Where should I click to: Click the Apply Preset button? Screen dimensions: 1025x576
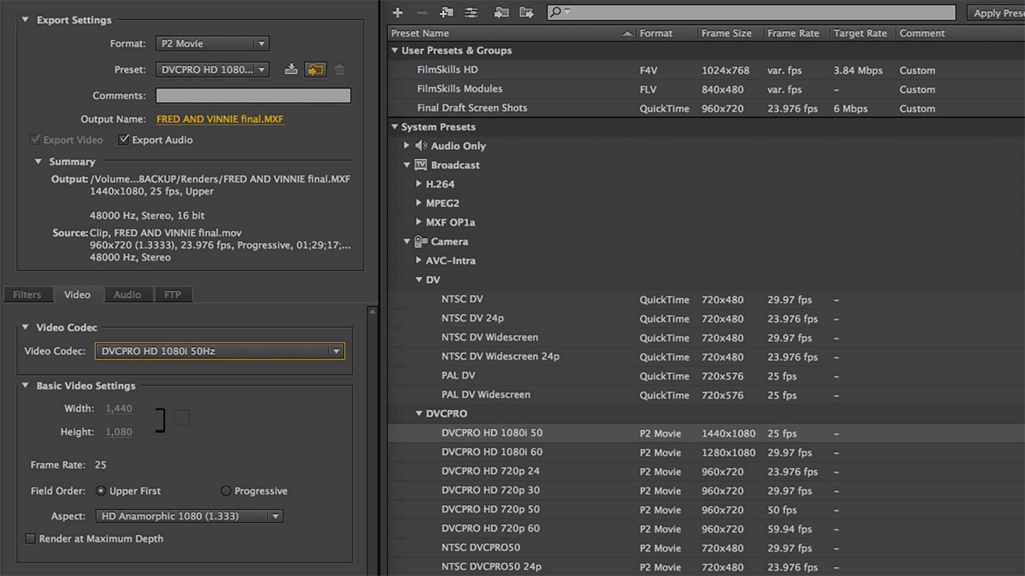click(x=997, y=12)
